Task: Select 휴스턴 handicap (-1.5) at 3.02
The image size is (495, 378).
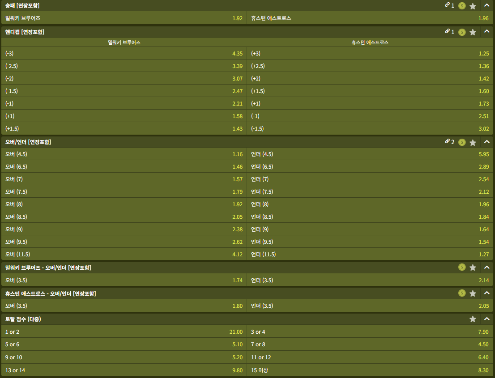Action: point(370,128)
